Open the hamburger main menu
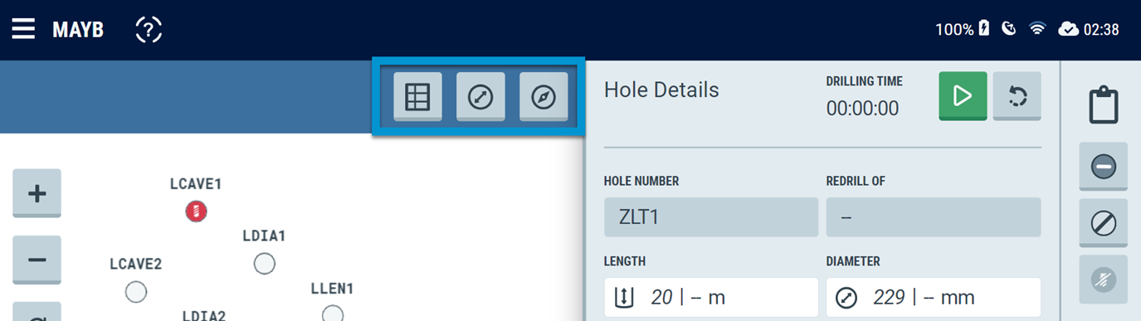 point(23,30)
